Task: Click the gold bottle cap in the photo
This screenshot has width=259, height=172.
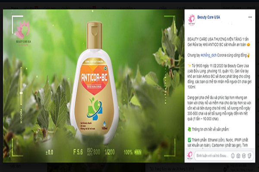Action: coord(97,30)
